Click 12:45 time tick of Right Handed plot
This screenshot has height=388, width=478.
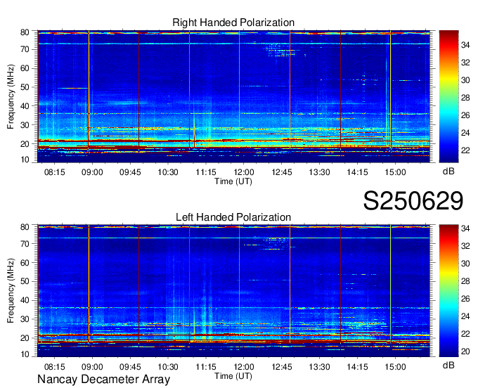pos(282,172)
